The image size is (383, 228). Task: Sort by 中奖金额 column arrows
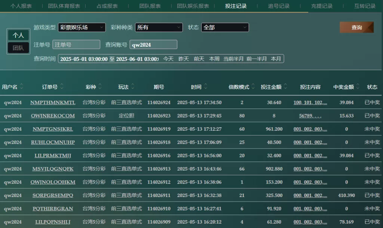coord(358,86)
